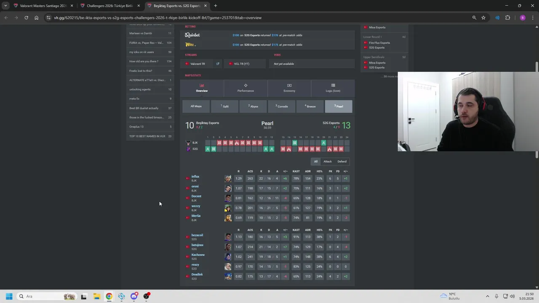The image size is (539, 303).
Task: Open browser zoom magnifier icon
Action: pyautogui.click(x=474, y=18)
